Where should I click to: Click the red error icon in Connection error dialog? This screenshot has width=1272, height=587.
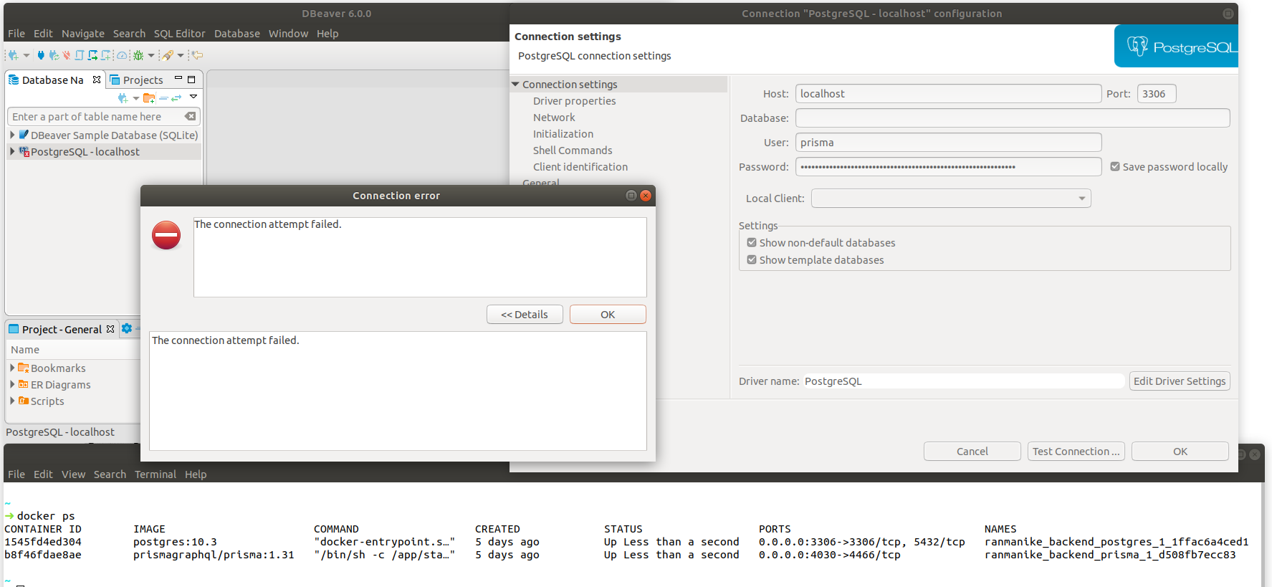pos(166,235)
